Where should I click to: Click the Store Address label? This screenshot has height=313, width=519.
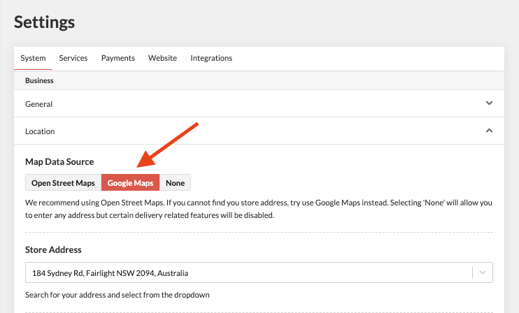click(53, 249)
